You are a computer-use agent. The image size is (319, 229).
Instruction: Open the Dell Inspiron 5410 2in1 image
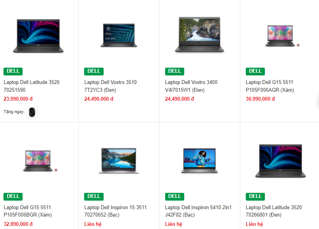click(199, 161)
